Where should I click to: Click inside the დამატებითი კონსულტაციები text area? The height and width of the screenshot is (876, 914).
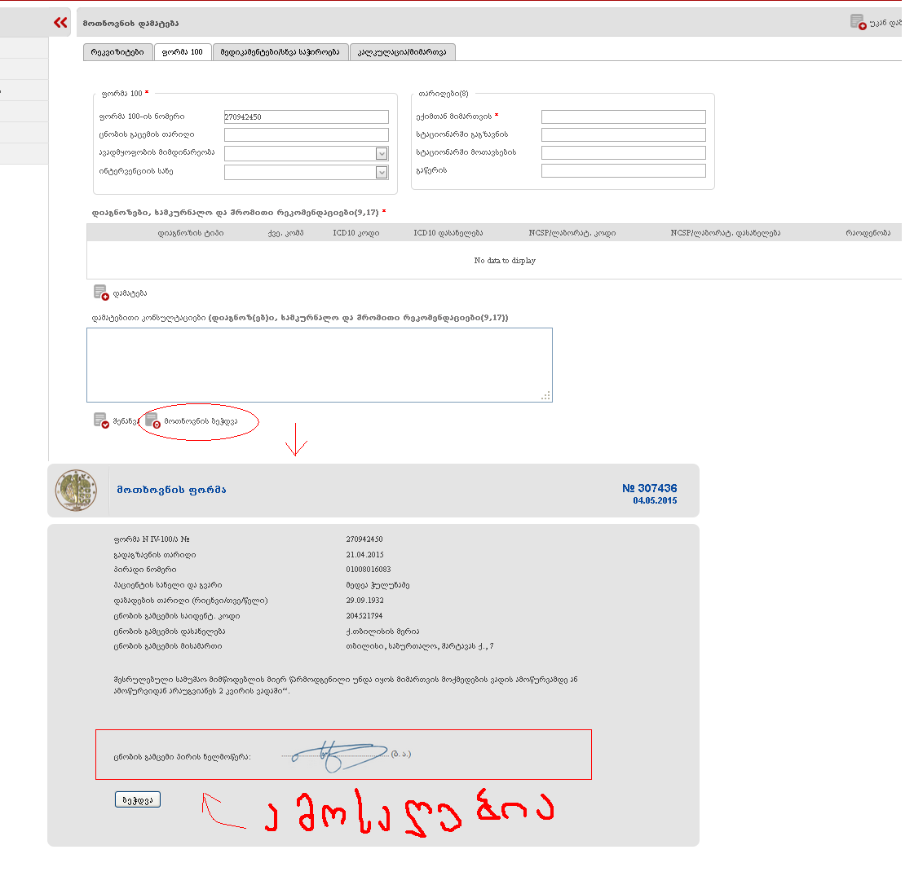[319, 364]
